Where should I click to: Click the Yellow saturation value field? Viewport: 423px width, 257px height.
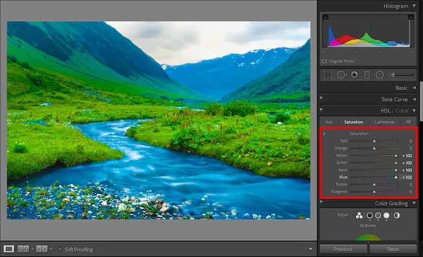407,156
